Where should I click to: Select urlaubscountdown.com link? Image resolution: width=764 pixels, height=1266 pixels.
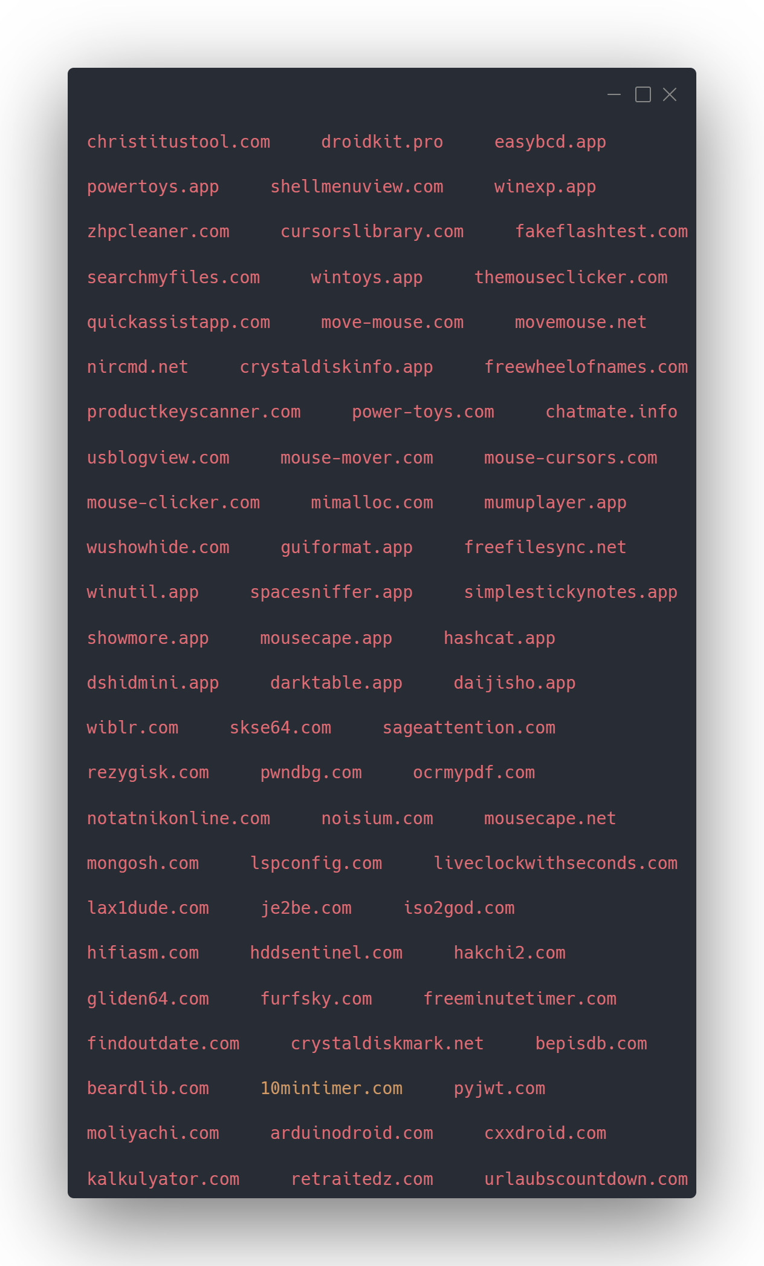(586, 1179)
